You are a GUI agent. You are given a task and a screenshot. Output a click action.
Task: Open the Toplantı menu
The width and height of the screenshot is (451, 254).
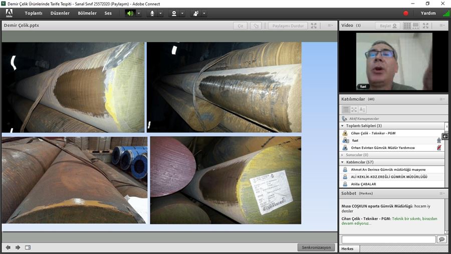(34, 13)
